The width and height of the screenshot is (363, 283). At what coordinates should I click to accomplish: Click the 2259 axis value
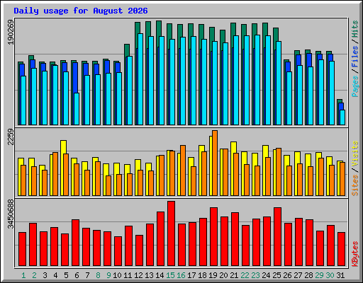[x=11, y=137]
